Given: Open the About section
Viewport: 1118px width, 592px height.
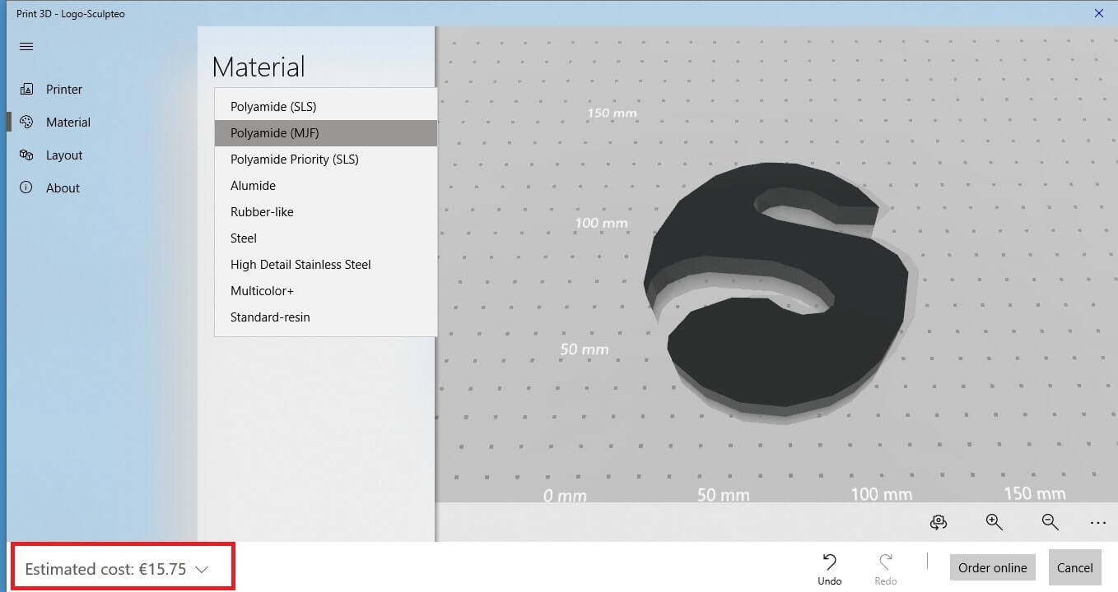Looking at the screenshot, I should coord(63,187).
